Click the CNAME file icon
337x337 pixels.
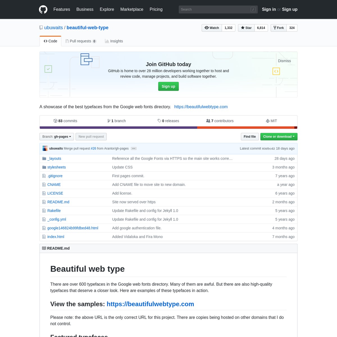44,185
